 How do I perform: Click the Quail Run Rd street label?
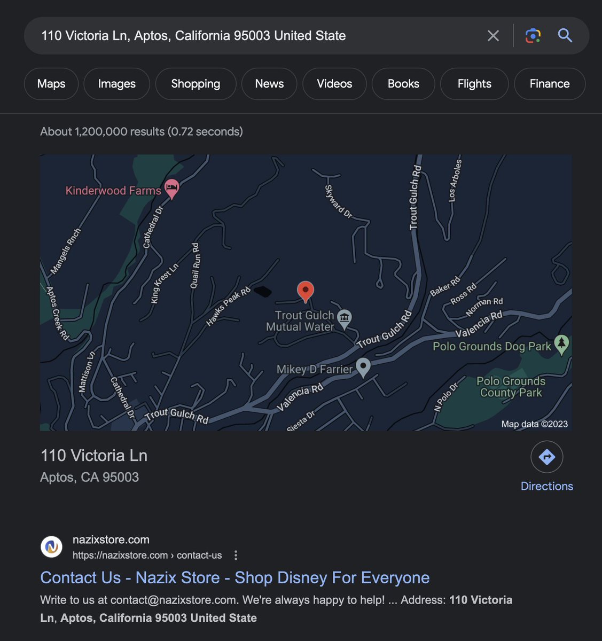click(196, 265)
